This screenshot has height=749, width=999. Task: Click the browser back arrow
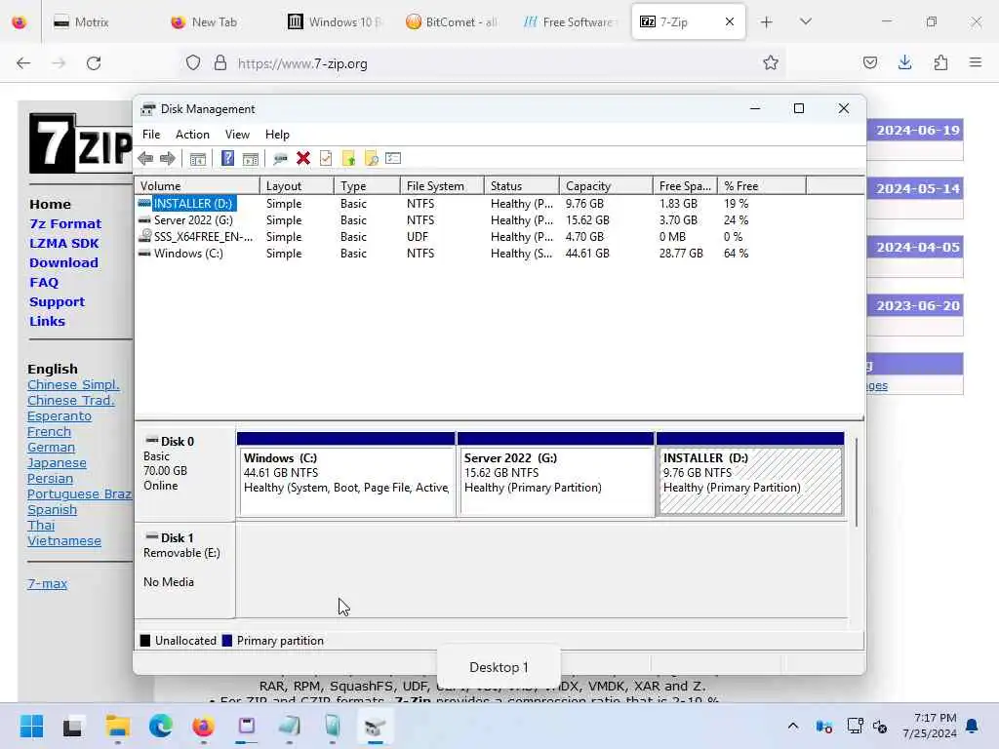(23, 63)
